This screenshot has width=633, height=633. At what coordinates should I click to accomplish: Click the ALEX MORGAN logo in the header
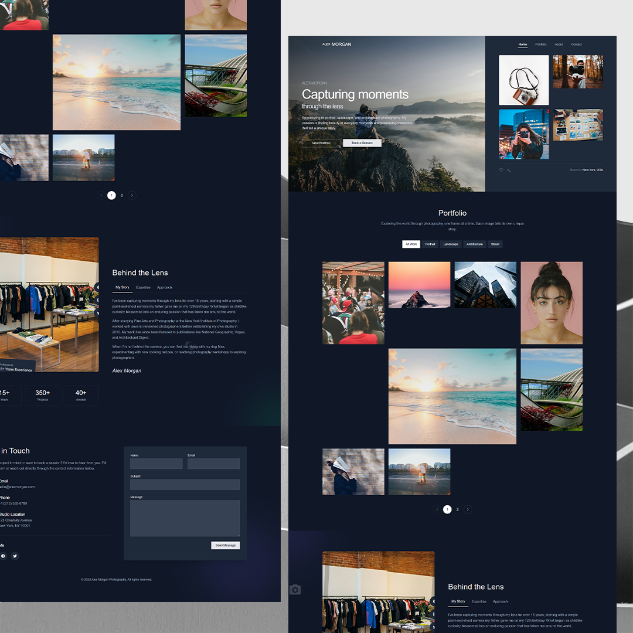(336, 45)
